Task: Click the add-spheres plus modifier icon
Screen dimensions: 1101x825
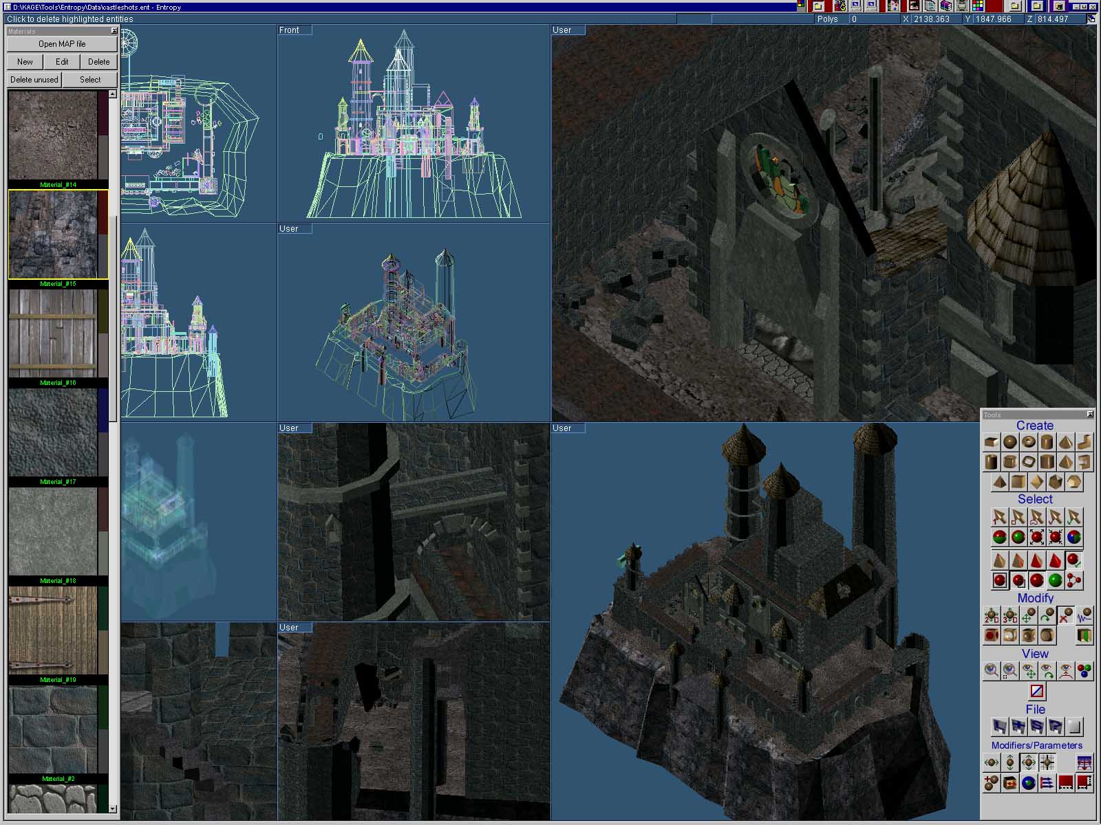Action: click(x=992, y=783)
